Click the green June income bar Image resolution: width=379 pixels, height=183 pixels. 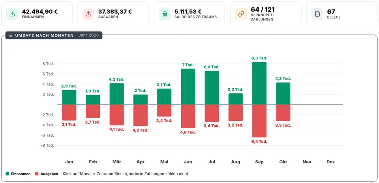[x=188, y=87]
